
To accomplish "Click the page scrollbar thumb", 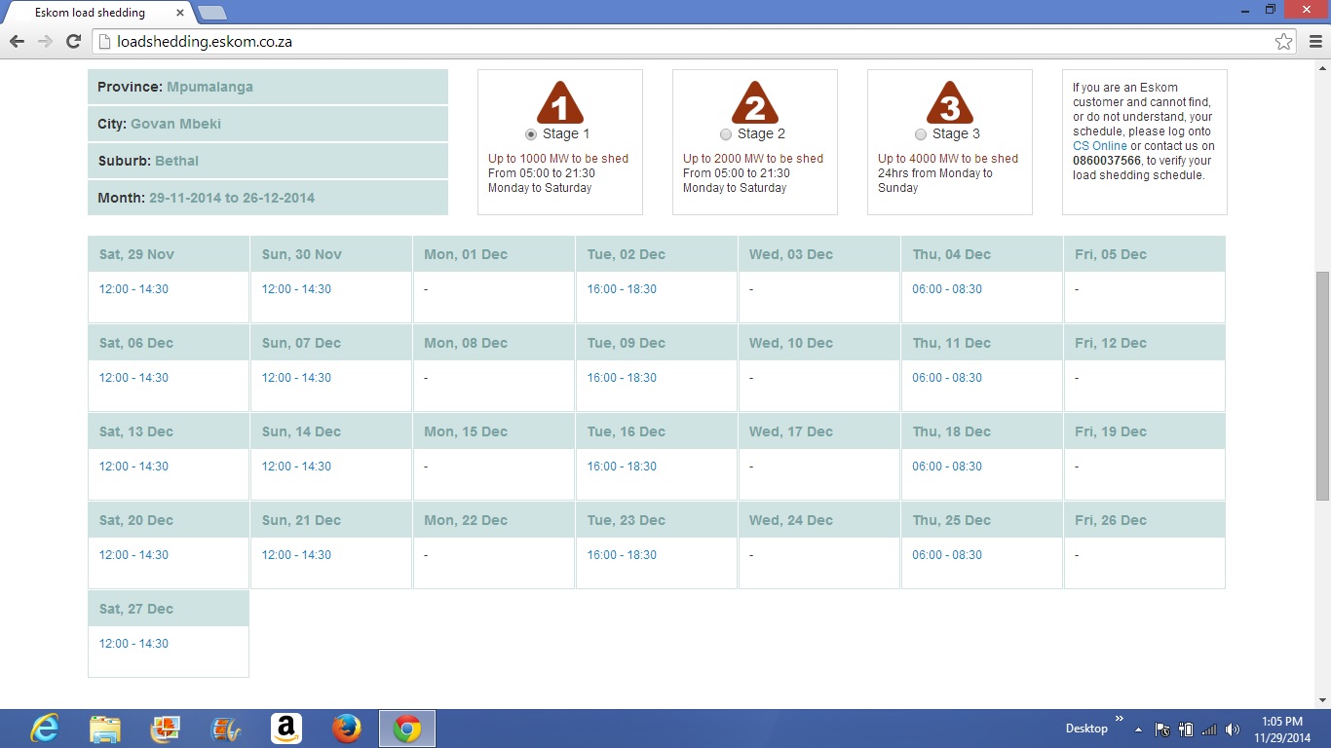I will 1322,385.
